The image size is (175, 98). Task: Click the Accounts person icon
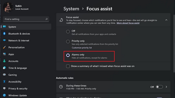[x=4, y=61]
